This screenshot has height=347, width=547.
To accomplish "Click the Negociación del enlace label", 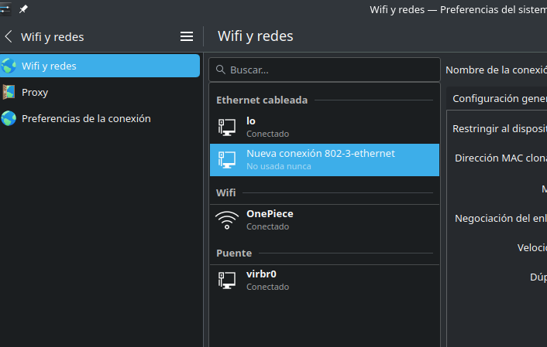I will click(501, 218).
